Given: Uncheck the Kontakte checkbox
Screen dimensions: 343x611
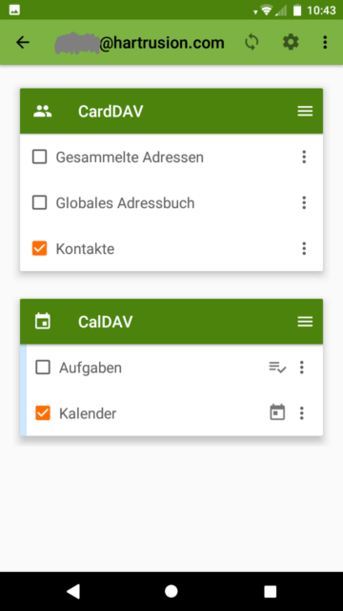Looking at the screenshot, I should click(x=39, y=248).
